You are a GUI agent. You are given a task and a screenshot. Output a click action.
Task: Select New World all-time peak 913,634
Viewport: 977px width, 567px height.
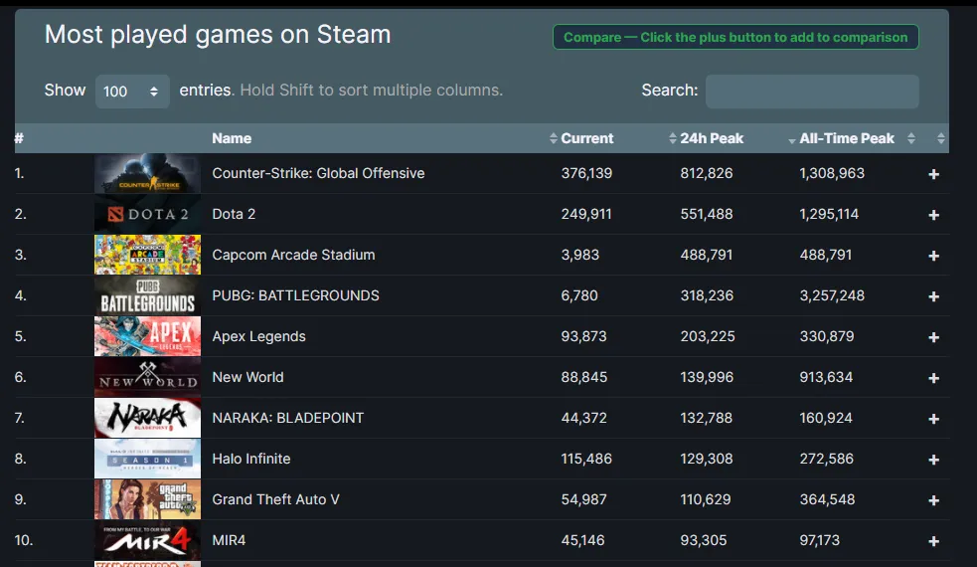[826, 377]
